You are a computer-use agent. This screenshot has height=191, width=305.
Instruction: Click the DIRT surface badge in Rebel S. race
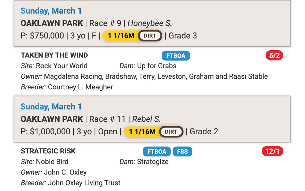(x=171, y=132)
